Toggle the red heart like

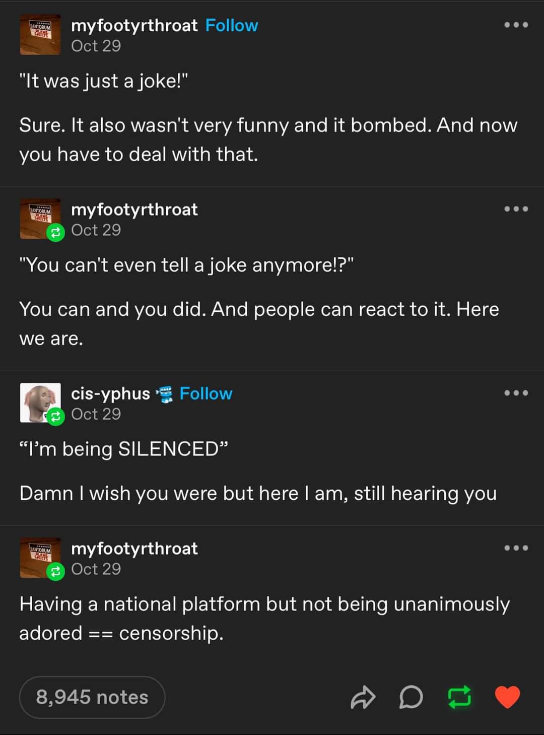(507, 698)
